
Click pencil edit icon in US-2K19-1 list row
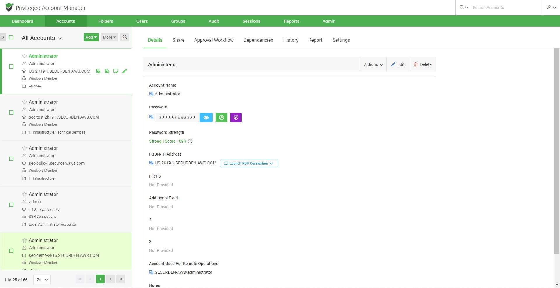click(125, 71)
